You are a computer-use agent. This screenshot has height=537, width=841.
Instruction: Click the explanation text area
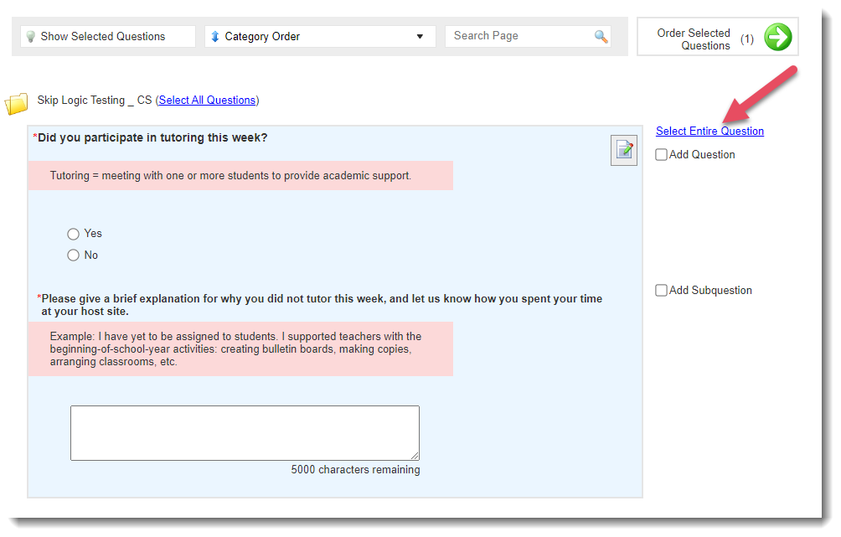[x=245, y=433]
